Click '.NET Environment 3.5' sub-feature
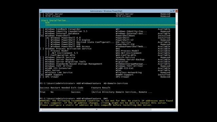The height and width of the screenshot is (122, 217). 64,53
